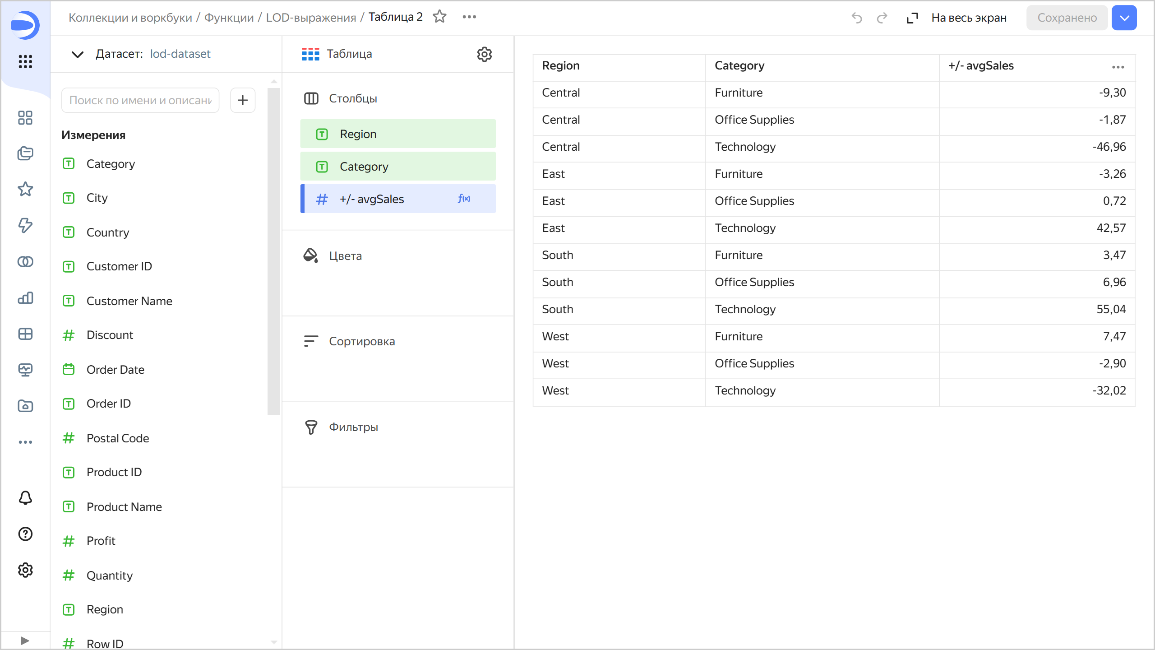
Task: Open the help question mark icon
Action: 25,534
